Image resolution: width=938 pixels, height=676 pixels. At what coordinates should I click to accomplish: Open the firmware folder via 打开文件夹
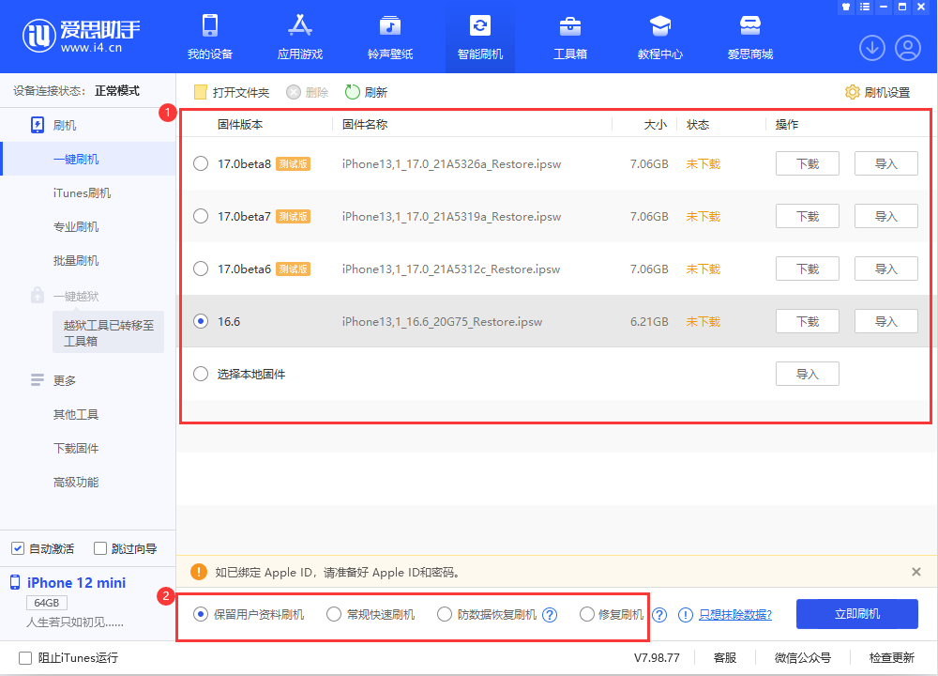point(231,92)
